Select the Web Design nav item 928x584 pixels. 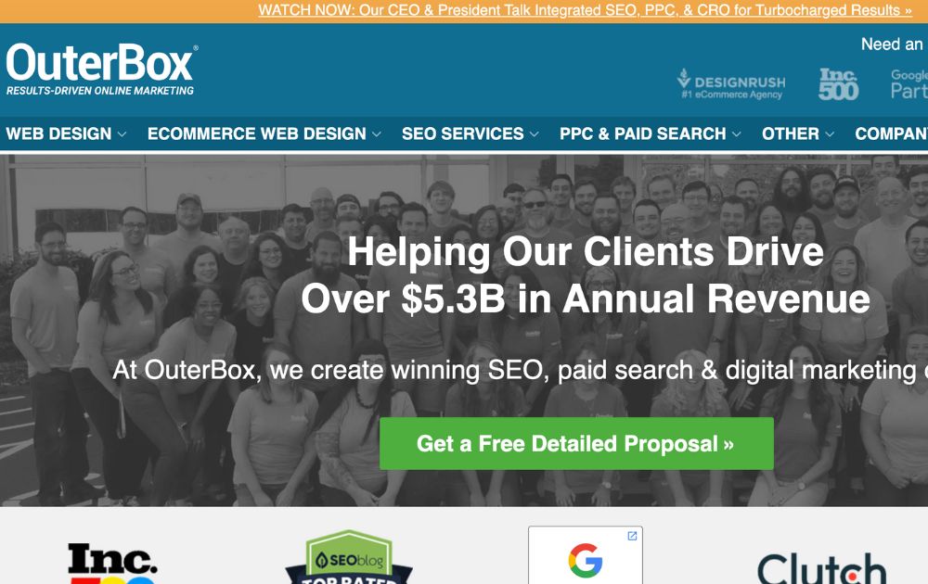58,133
